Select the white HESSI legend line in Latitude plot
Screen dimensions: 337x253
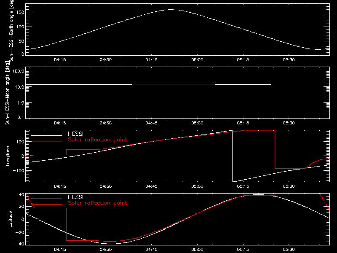pos(47,199)
